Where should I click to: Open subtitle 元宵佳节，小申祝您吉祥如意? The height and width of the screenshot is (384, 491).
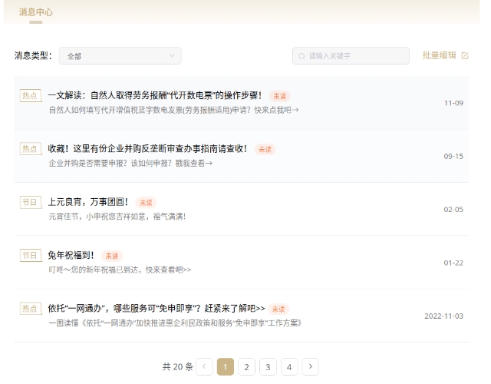[117, 217]
